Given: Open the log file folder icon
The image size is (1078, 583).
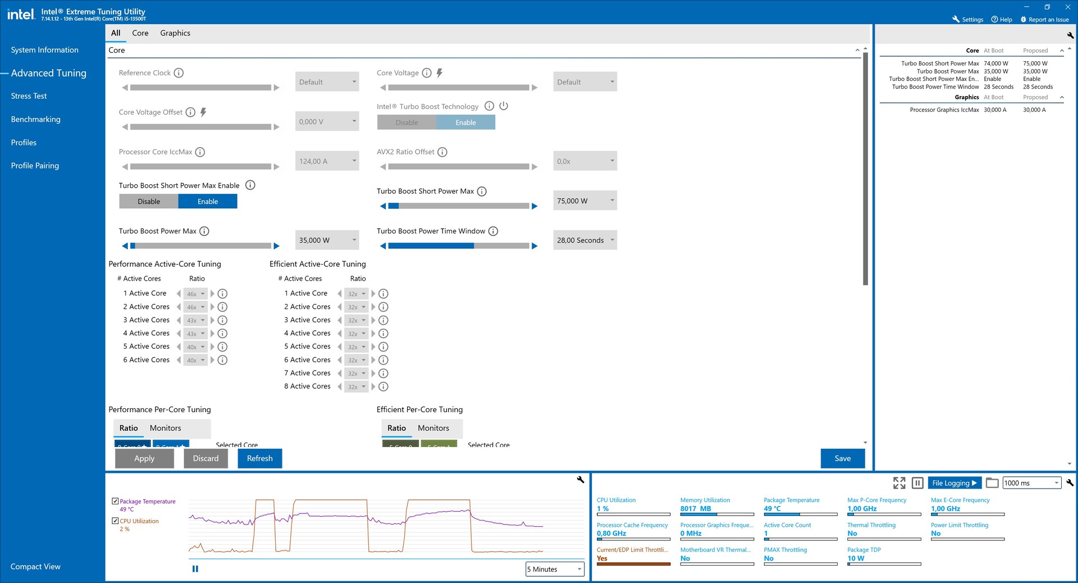Looking at the screenshot, I should click(x=992, y=483).
